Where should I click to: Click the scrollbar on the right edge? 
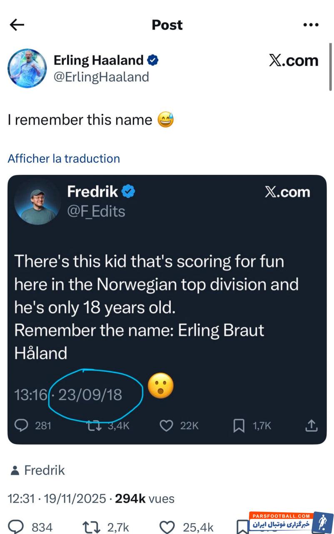point(330,67)
